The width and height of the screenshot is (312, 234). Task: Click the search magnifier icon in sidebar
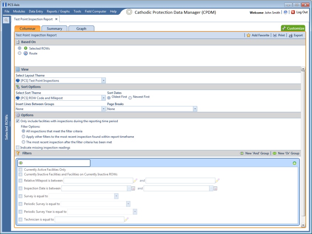pyautogui.click(x=6, y=20)
